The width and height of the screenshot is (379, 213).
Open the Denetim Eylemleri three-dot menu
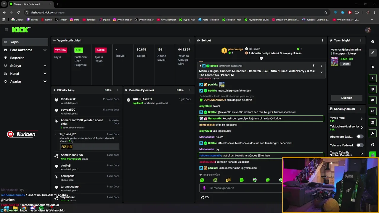click(190, 90)
